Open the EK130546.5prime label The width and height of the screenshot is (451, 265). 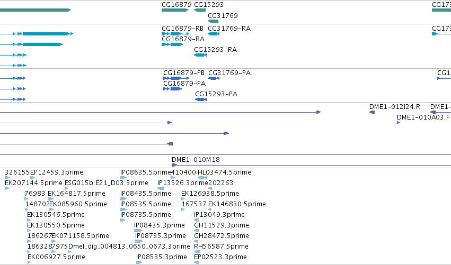click(56, 215)
